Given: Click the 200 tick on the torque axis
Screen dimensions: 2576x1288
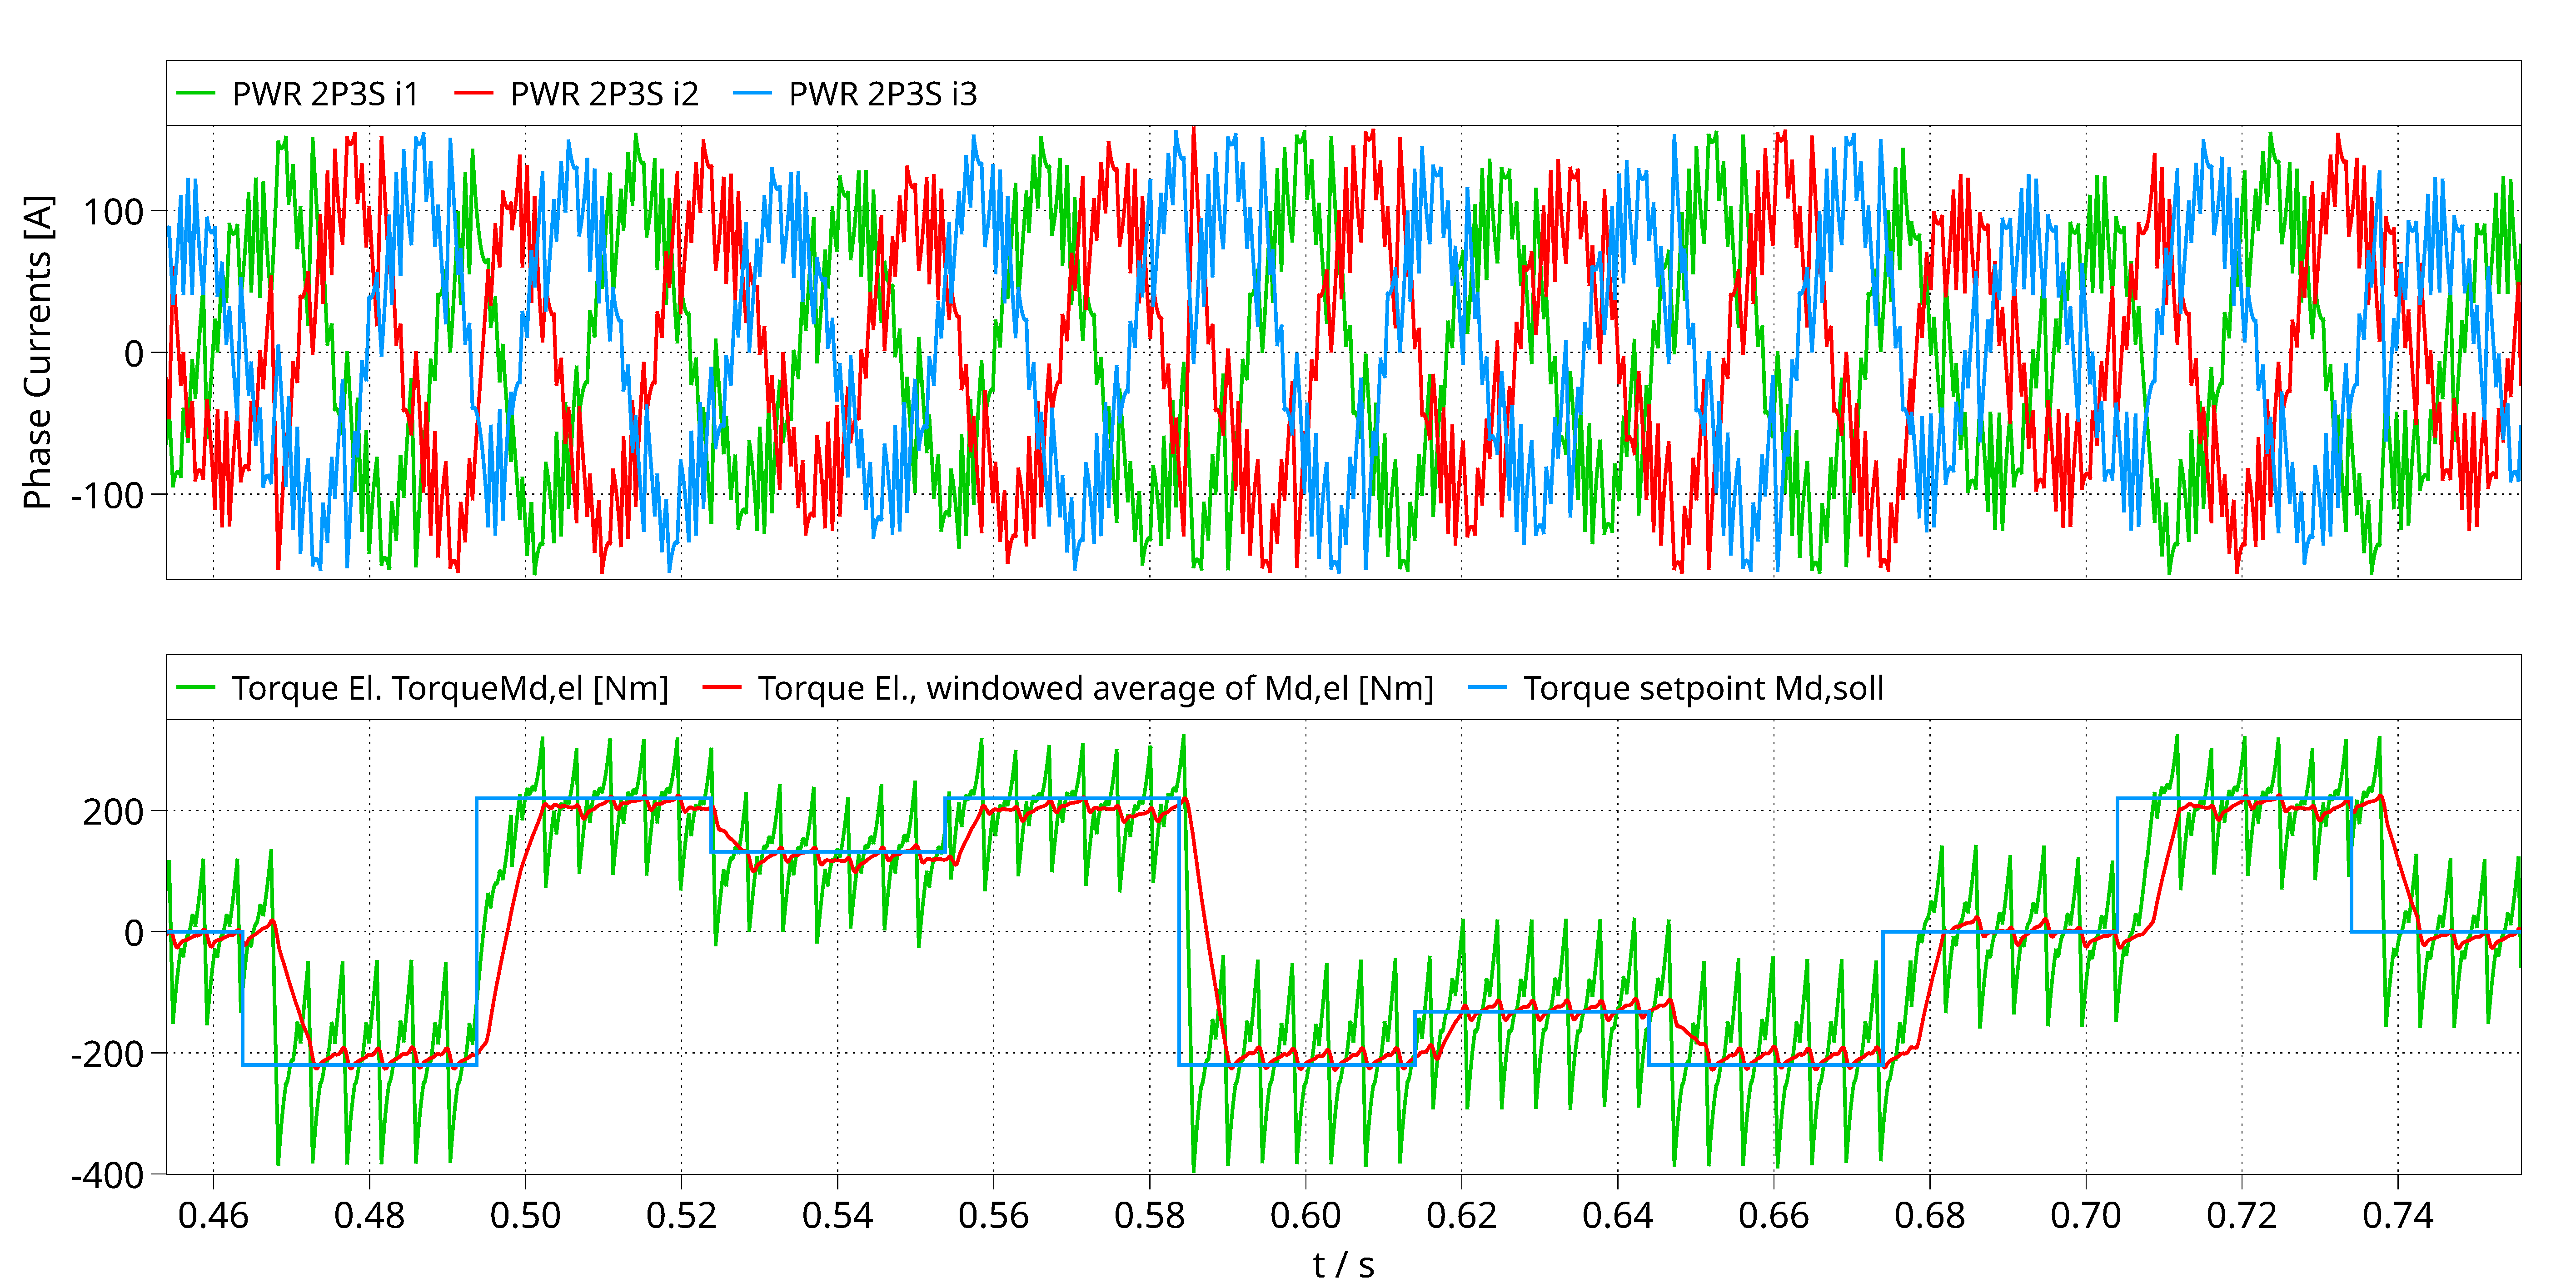Looking at the screenshot, I should click(114, 812).
